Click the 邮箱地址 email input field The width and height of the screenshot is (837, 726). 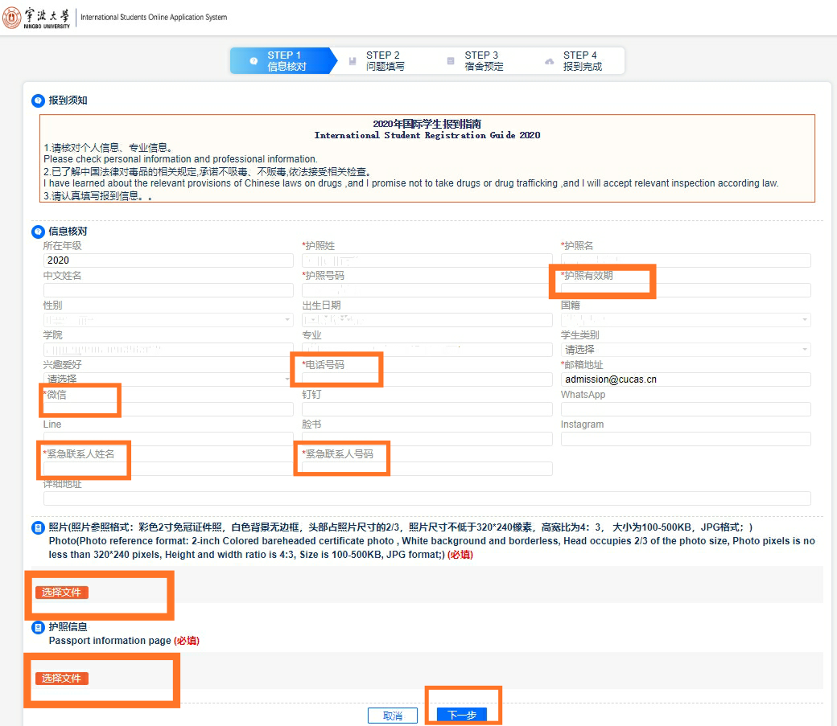pos(685,379)
